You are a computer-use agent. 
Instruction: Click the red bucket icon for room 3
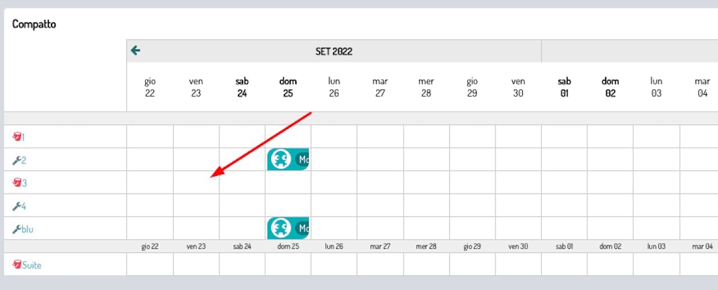pyautogui.click(x=16, y=183)
